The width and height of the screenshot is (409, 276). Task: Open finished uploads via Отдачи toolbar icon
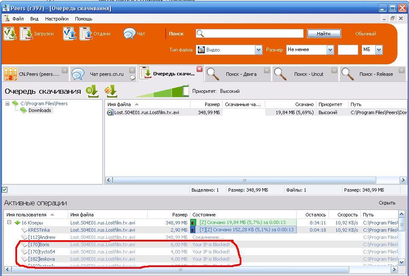pyautogui.click(x=86, y=34)
